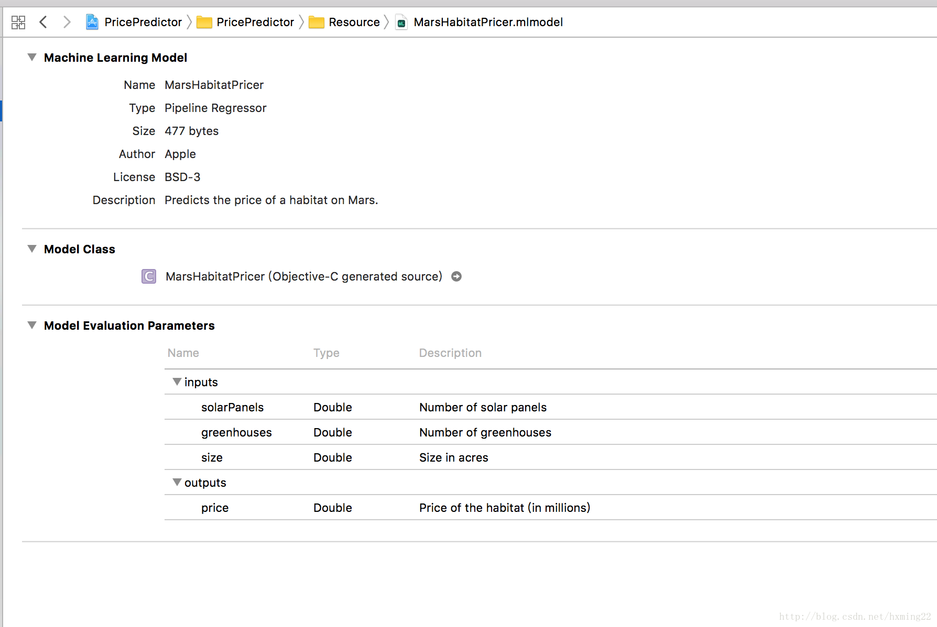Go back to the previous file
937x627 pixels.
[x=43, y=22]
